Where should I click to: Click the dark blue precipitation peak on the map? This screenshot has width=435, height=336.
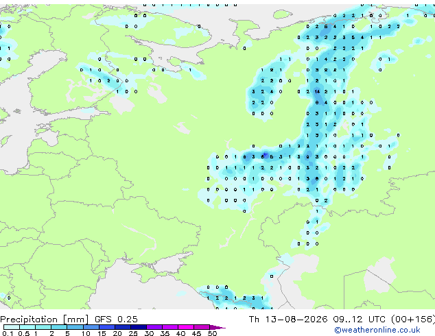point(265,155)
